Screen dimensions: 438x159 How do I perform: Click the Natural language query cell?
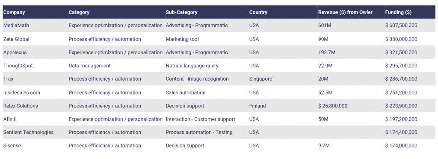point(192,66)
